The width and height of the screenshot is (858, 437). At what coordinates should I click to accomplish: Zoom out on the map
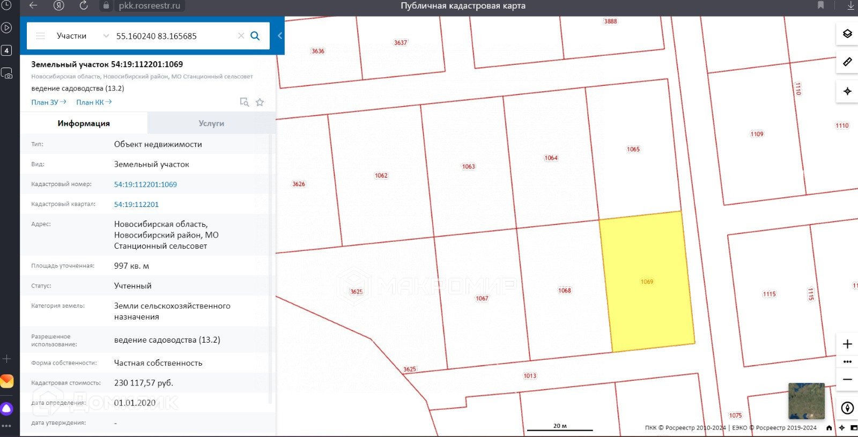[x=847, y=380]
